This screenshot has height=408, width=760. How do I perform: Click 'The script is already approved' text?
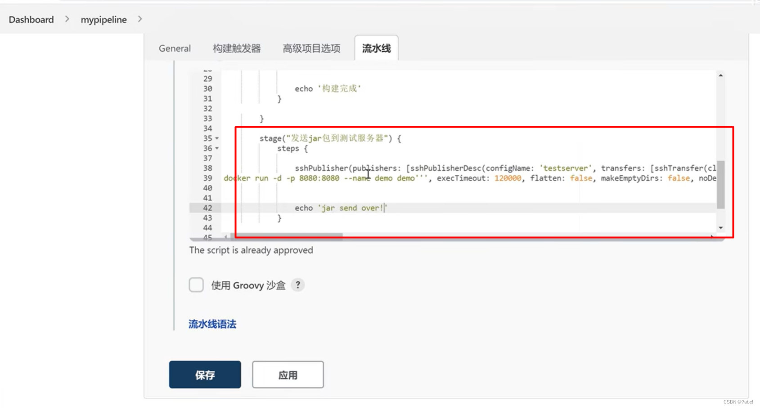point(251,250)
